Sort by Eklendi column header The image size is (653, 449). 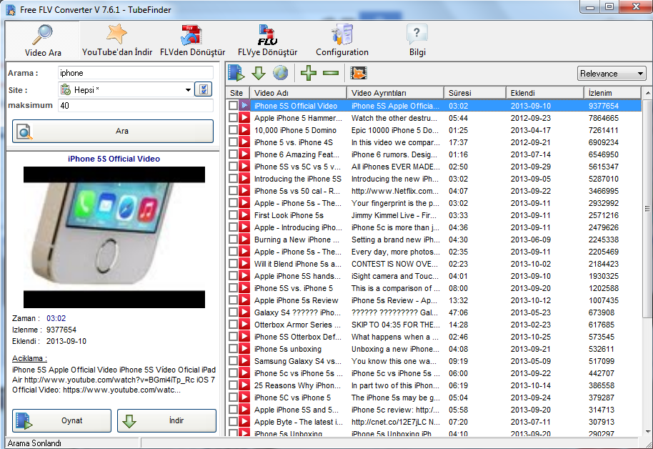pos(544,93)
